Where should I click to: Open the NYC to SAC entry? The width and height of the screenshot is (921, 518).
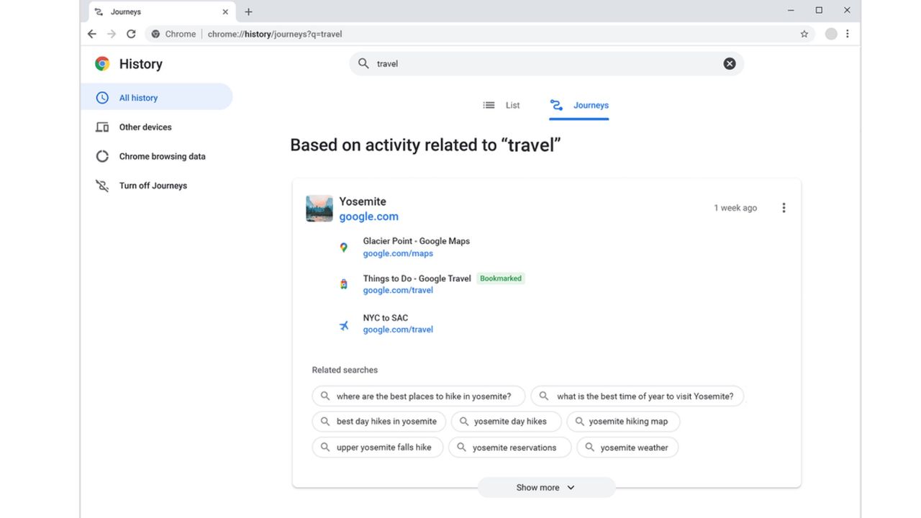[385, 318]
